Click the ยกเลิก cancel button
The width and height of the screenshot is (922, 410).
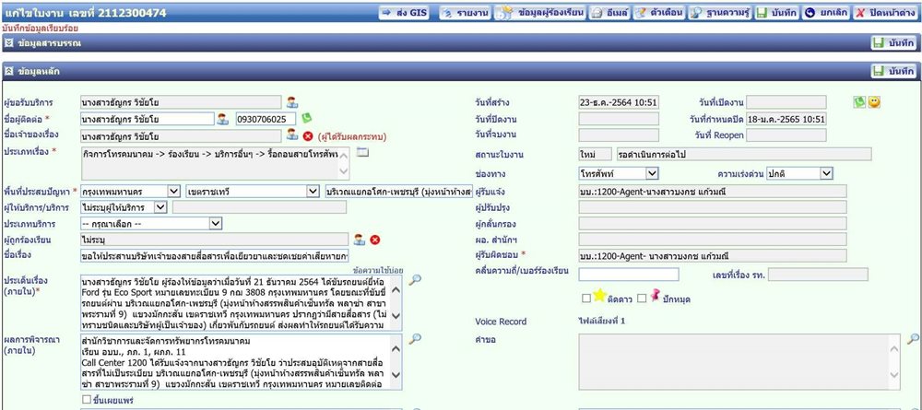pos(825,12)
